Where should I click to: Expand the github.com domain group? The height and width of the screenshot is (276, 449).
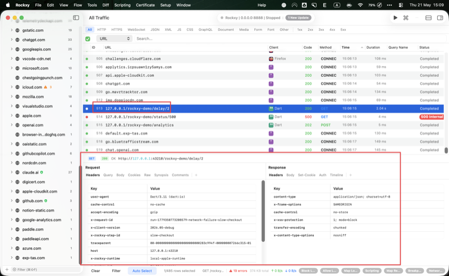[x=12, y=201]
